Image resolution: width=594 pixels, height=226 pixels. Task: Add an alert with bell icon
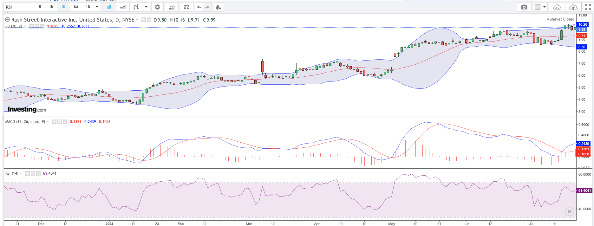point(218,7)
